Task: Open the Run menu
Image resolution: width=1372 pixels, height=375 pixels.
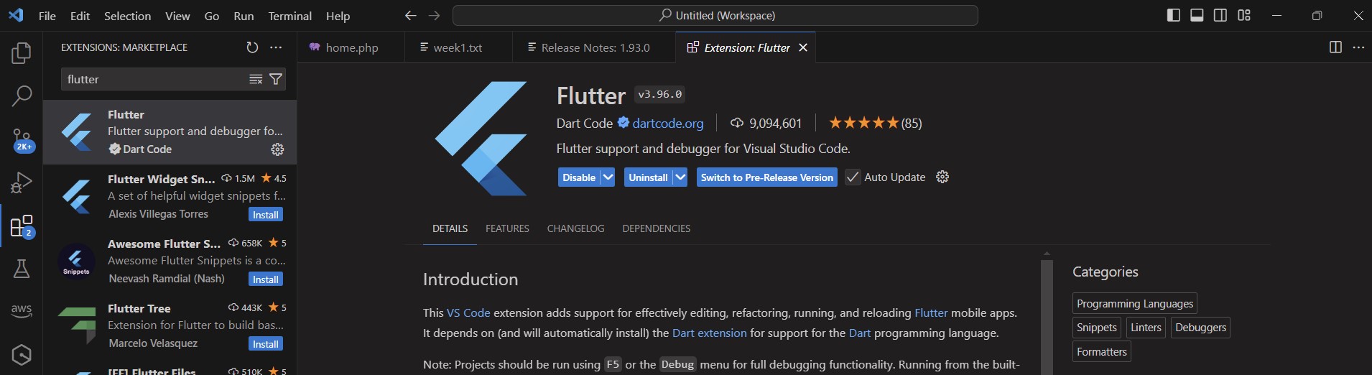Action: [x=244, y=16]
